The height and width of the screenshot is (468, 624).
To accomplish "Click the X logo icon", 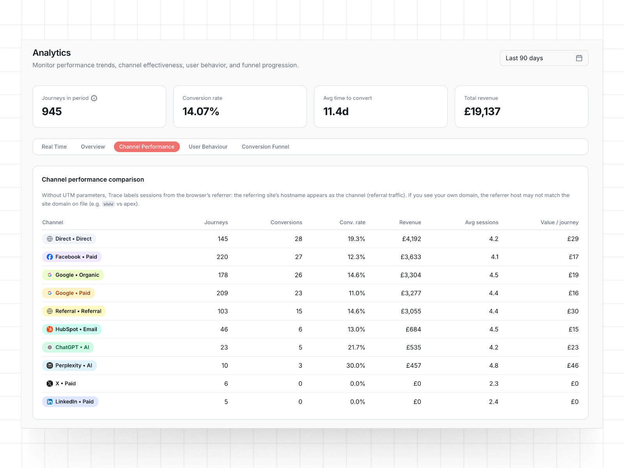I will (x=50, y=384).
